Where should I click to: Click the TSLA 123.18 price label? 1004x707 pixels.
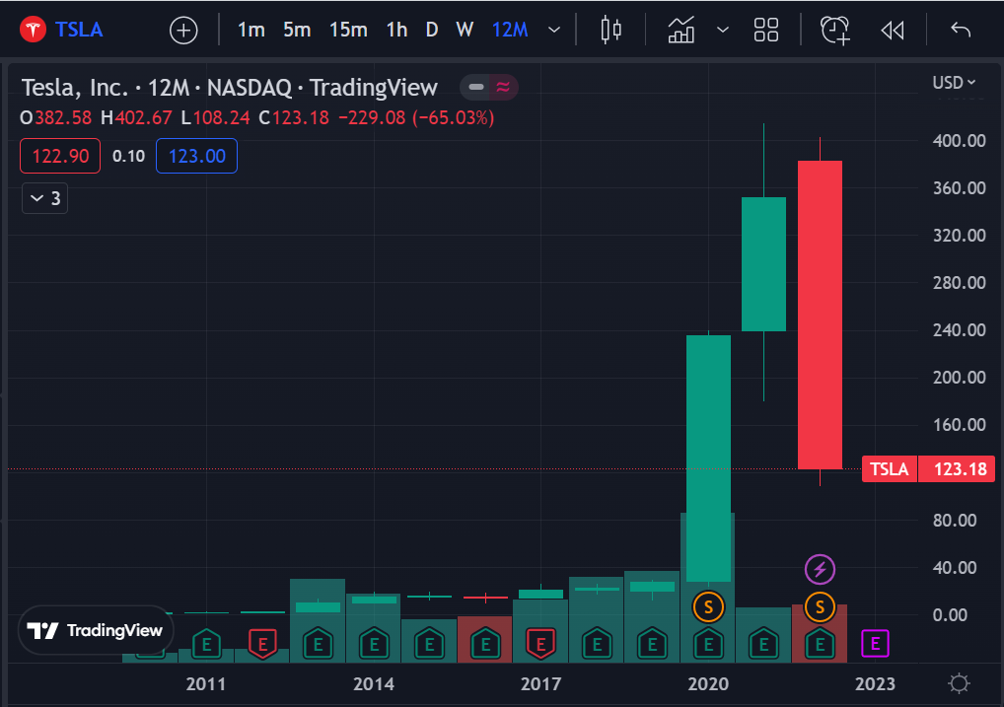pos(928,468)
